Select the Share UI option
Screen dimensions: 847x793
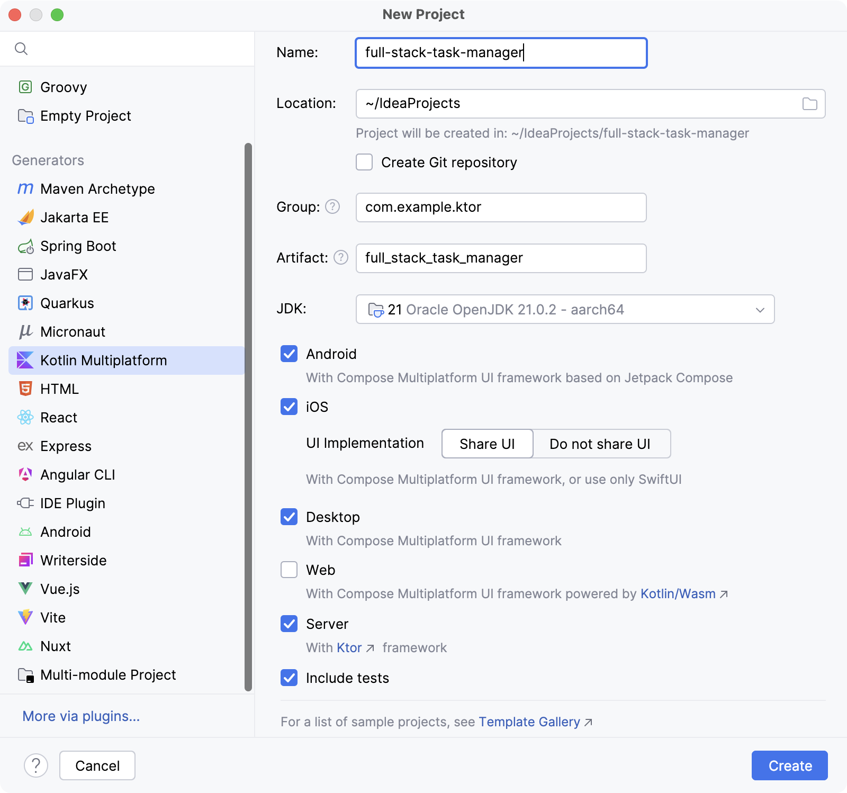tap(487, 444)
